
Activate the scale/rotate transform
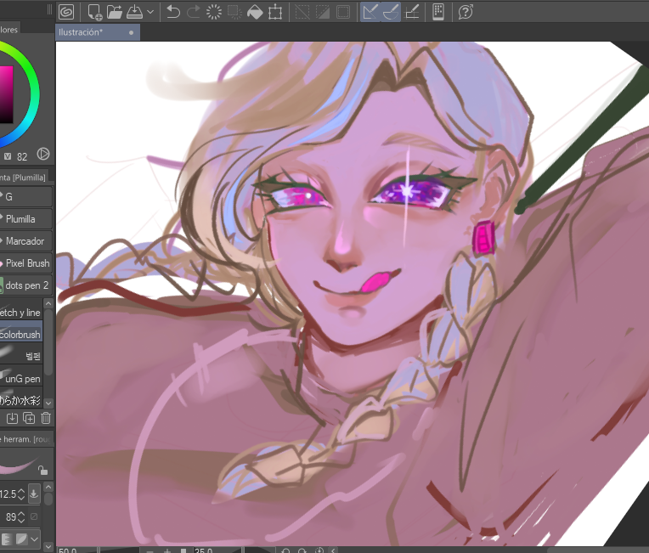click(x=275, y=12)
